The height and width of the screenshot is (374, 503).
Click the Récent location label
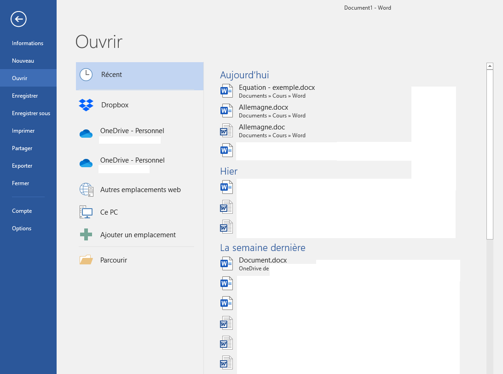click(x=112, y=75)
